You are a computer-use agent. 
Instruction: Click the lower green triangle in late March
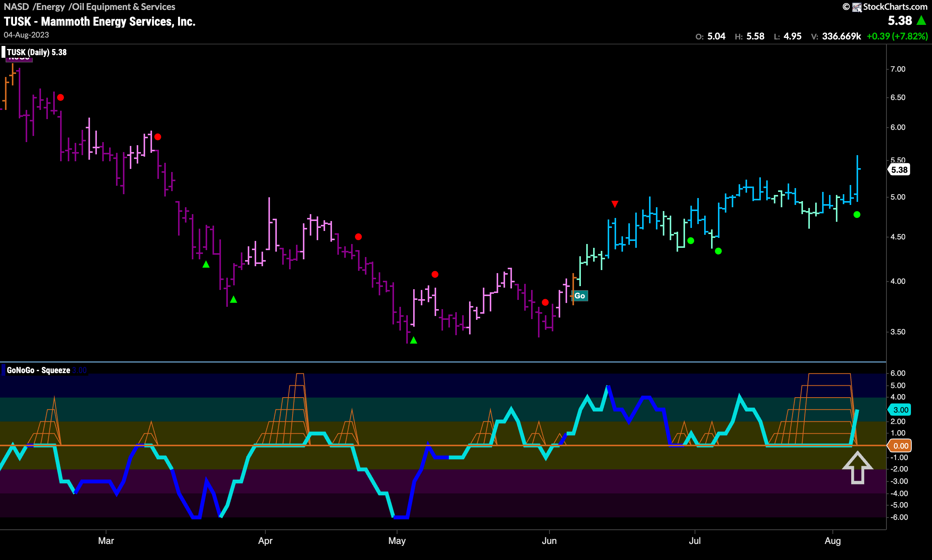pyautogui.click(x=234, y=299)
